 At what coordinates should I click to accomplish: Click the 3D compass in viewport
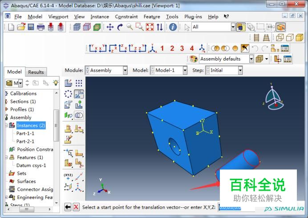274,97
